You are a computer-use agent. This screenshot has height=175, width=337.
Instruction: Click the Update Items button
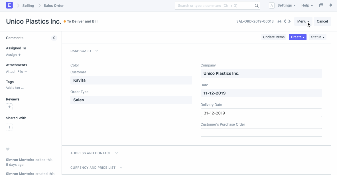pyautogui.click(x=274, y=37)
